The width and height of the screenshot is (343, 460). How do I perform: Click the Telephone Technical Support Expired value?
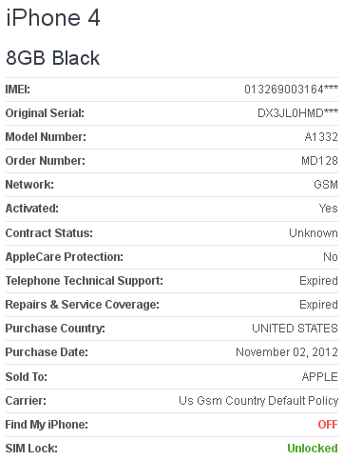[x=318, y=281]
